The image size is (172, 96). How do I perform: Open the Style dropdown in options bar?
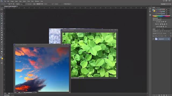pyautogui.click(x=40, y=4)
